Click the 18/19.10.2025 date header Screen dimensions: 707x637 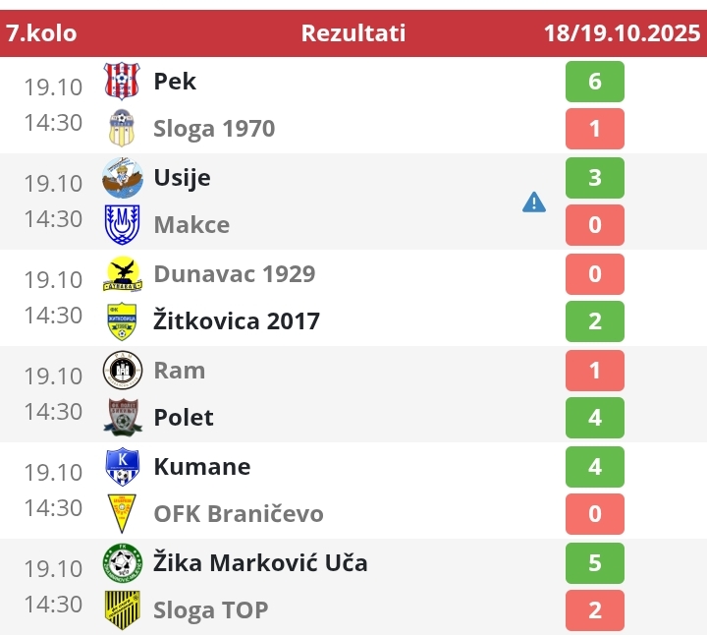(622, 32)
